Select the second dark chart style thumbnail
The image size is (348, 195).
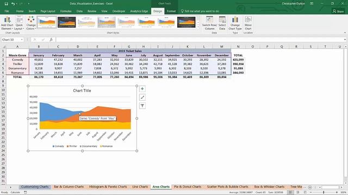(x=66, y=22)
